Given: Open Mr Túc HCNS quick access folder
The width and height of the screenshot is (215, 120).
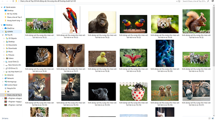Looking at the screenshot, I should tap(12, 14).
